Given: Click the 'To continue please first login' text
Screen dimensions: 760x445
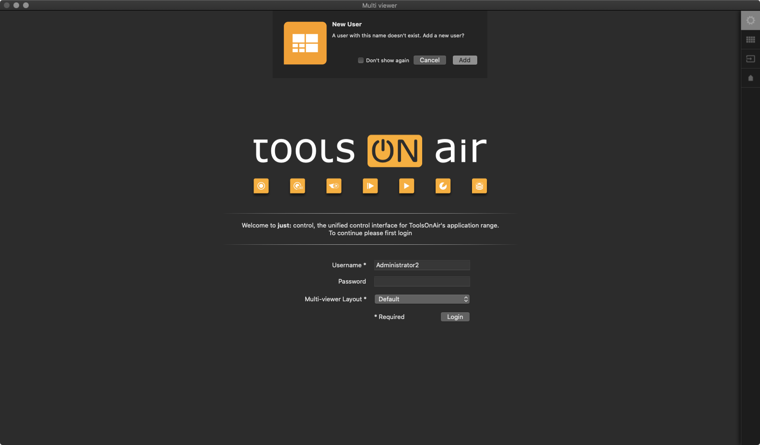Looking at the screenshot, I should 370,233.
